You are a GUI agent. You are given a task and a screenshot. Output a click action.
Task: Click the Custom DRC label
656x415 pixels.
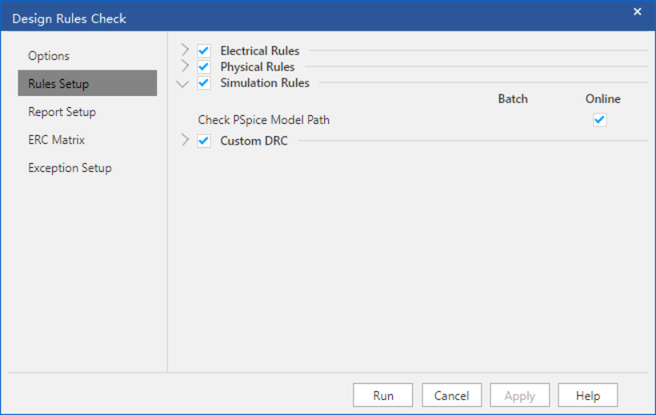click(x=254, y=141)
